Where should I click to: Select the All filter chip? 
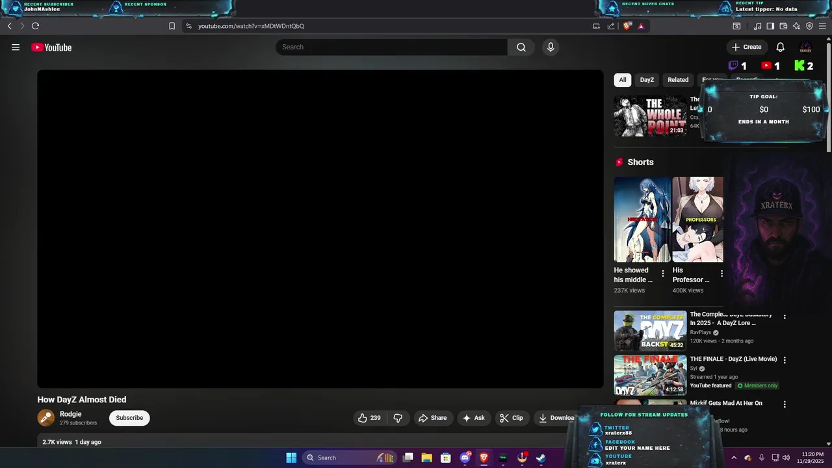[623, 80]
